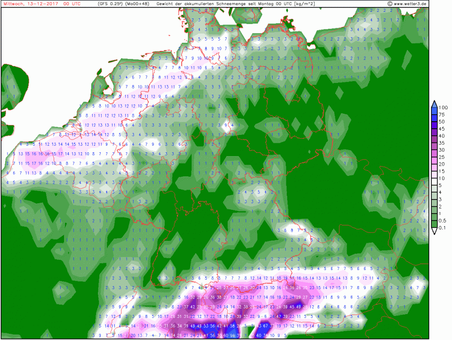The image size is (452, 340).
Task: Pick the dark purple swatch between 40 and 45
Action: [x=434, y=132]
